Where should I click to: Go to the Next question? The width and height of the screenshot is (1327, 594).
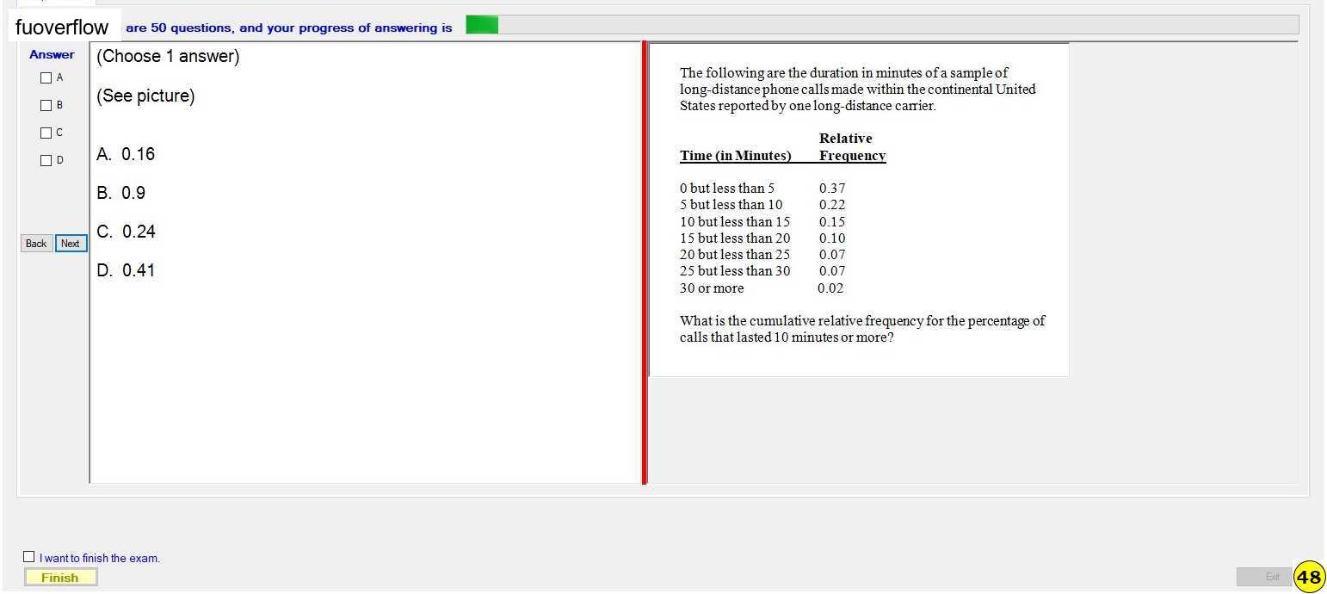pos(71,244)
